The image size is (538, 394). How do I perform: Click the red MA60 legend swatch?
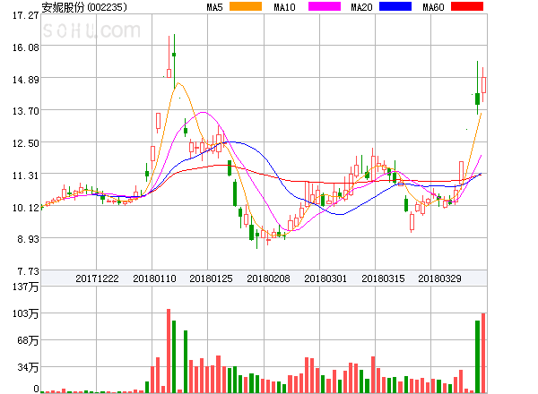467,6
